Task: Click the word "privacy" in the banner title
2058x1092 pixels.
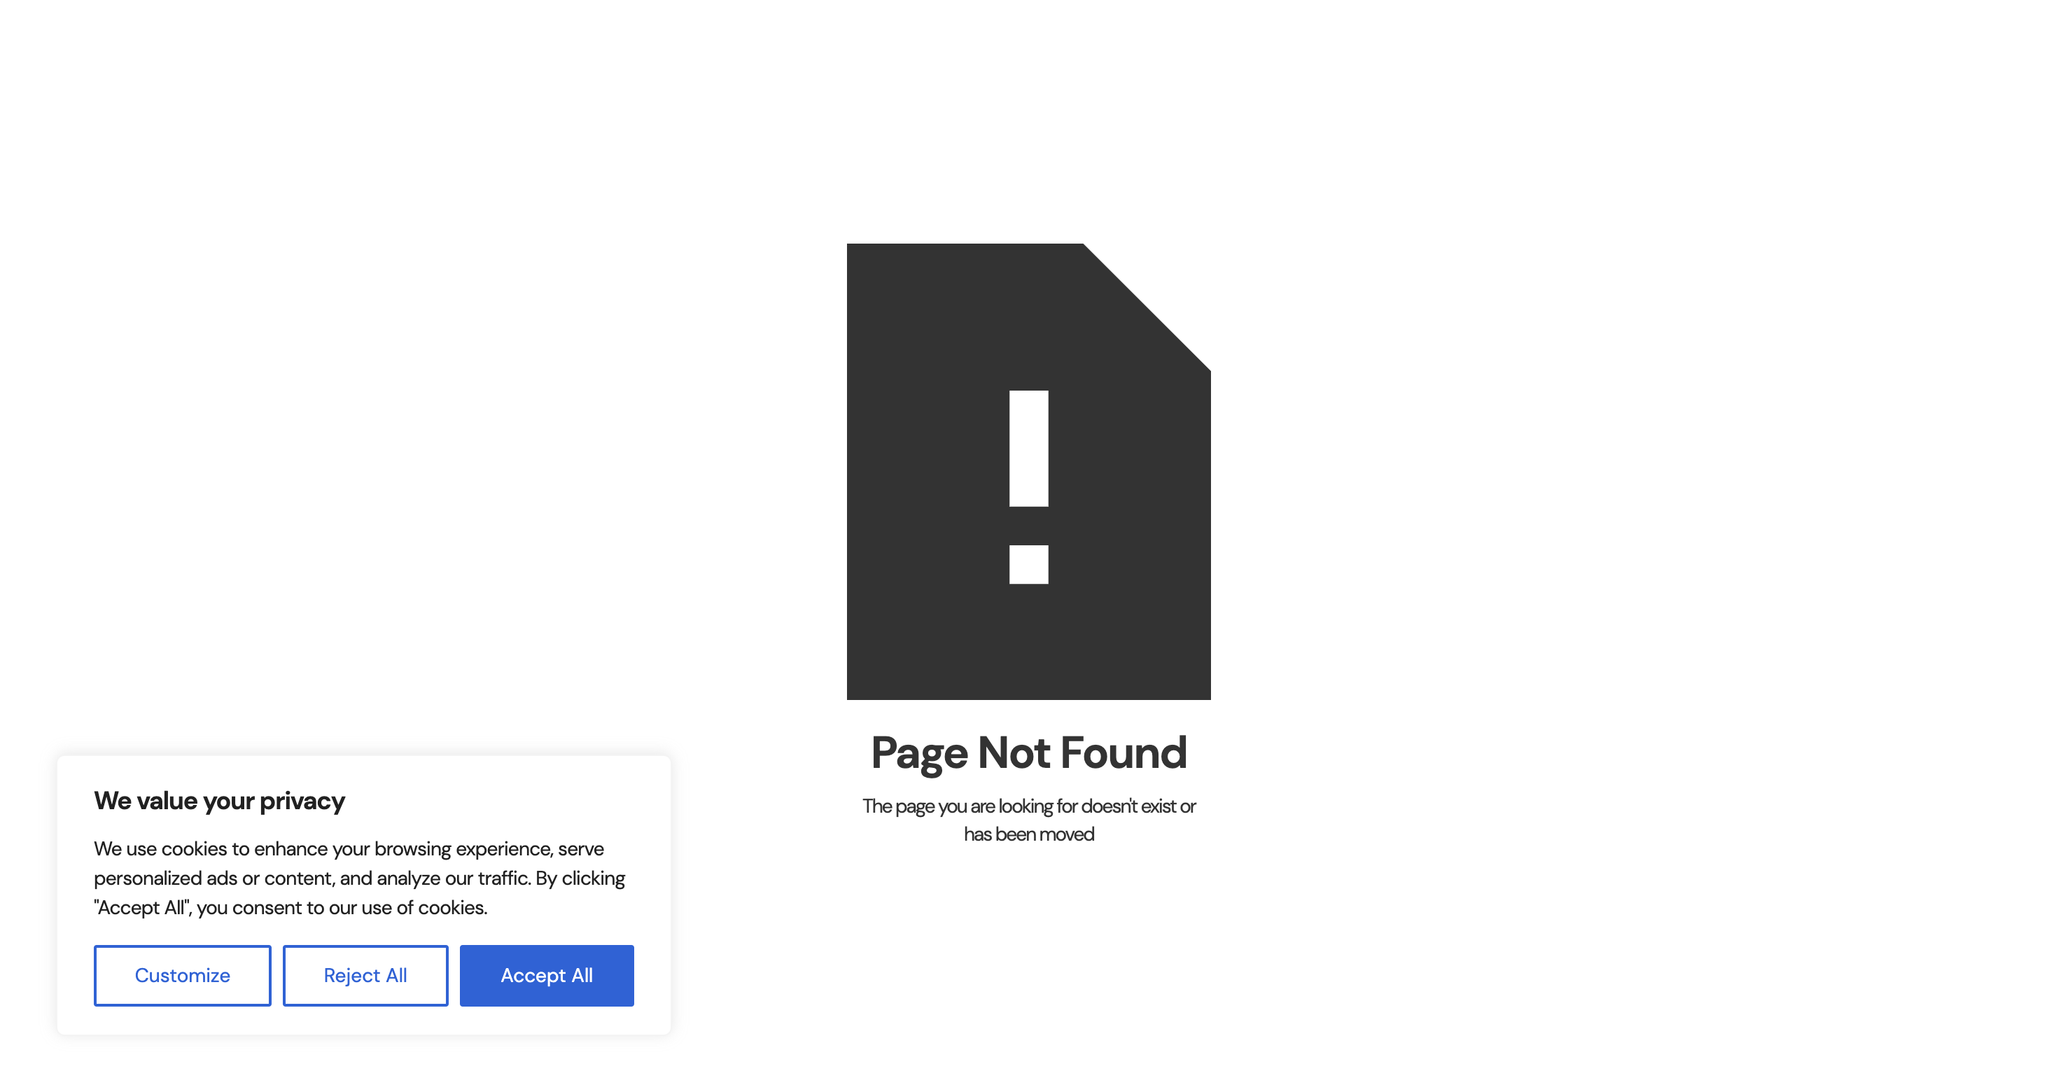Action: click(302, 801)
